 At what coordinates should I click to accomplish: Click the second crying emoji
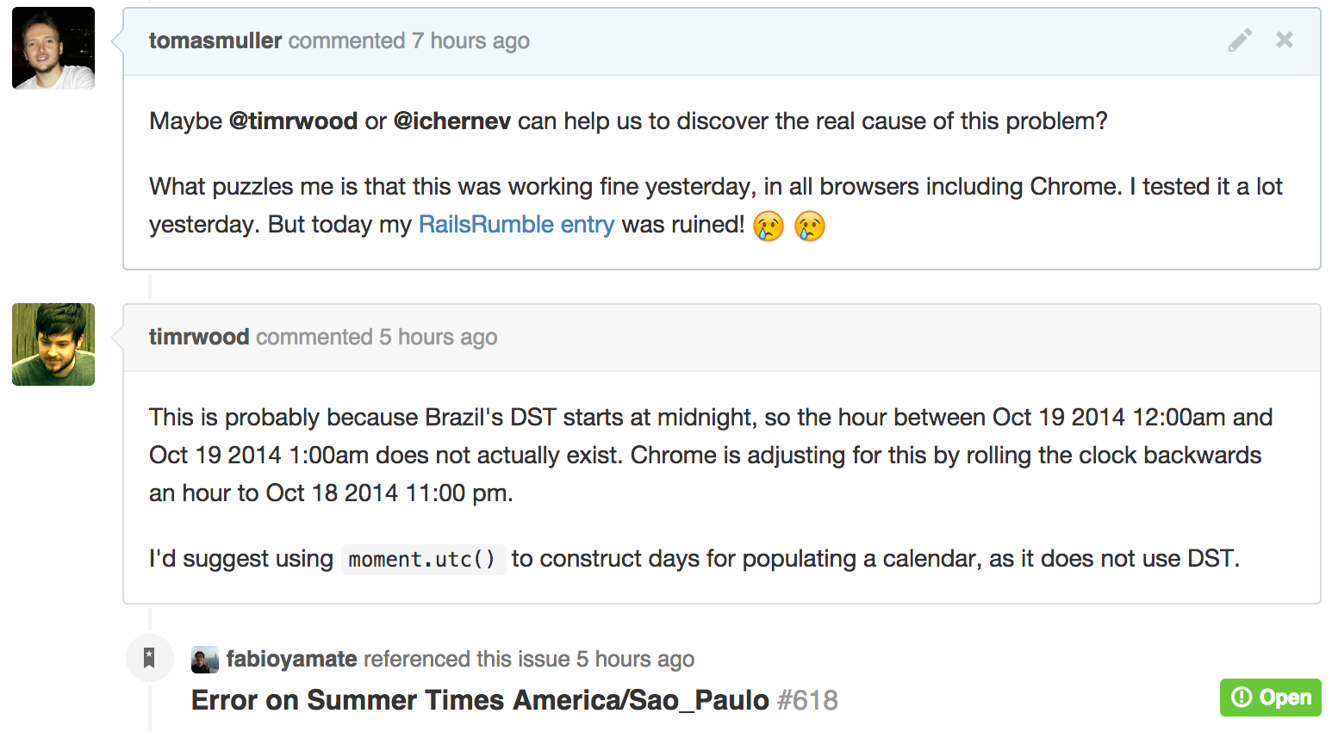click(x=810, y=226)
